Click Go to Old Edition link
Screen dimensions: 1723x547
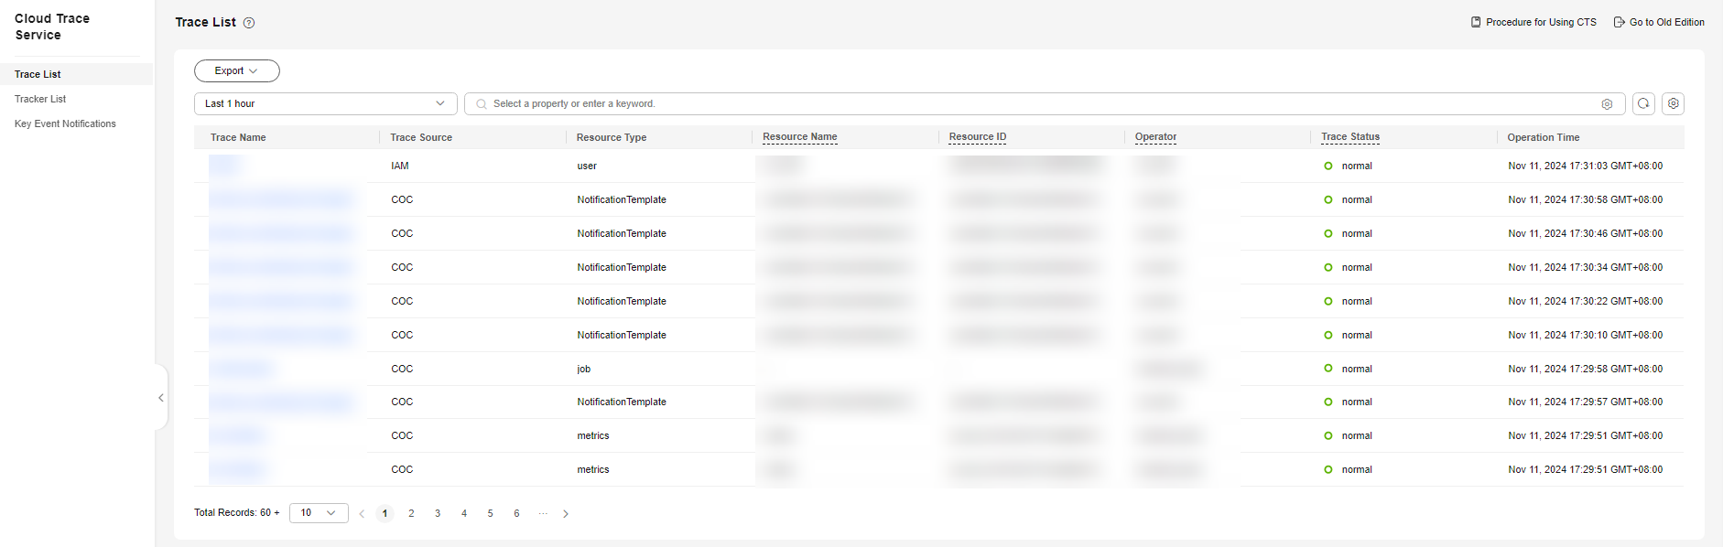pos(1667,22)
